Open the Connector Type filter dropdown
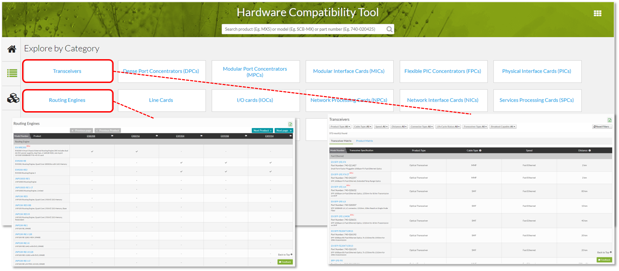Screen dimensions: 619x271 pos(421,126)
